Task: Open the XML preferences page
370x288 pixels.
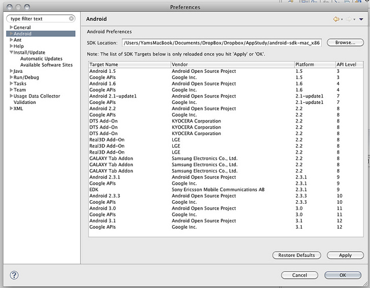Action: click(18, 109)
